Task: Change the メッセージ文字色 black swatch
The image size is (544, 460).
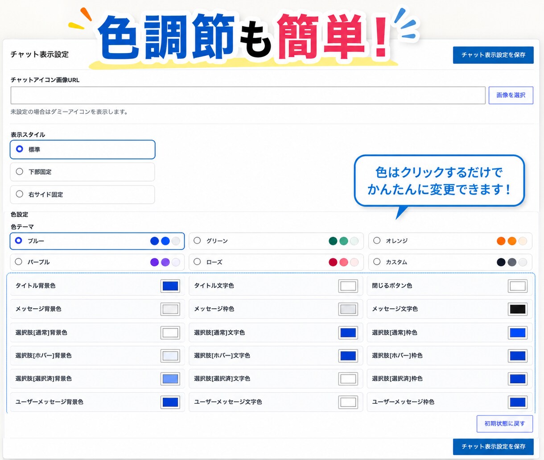Action: tap(518, 309)
